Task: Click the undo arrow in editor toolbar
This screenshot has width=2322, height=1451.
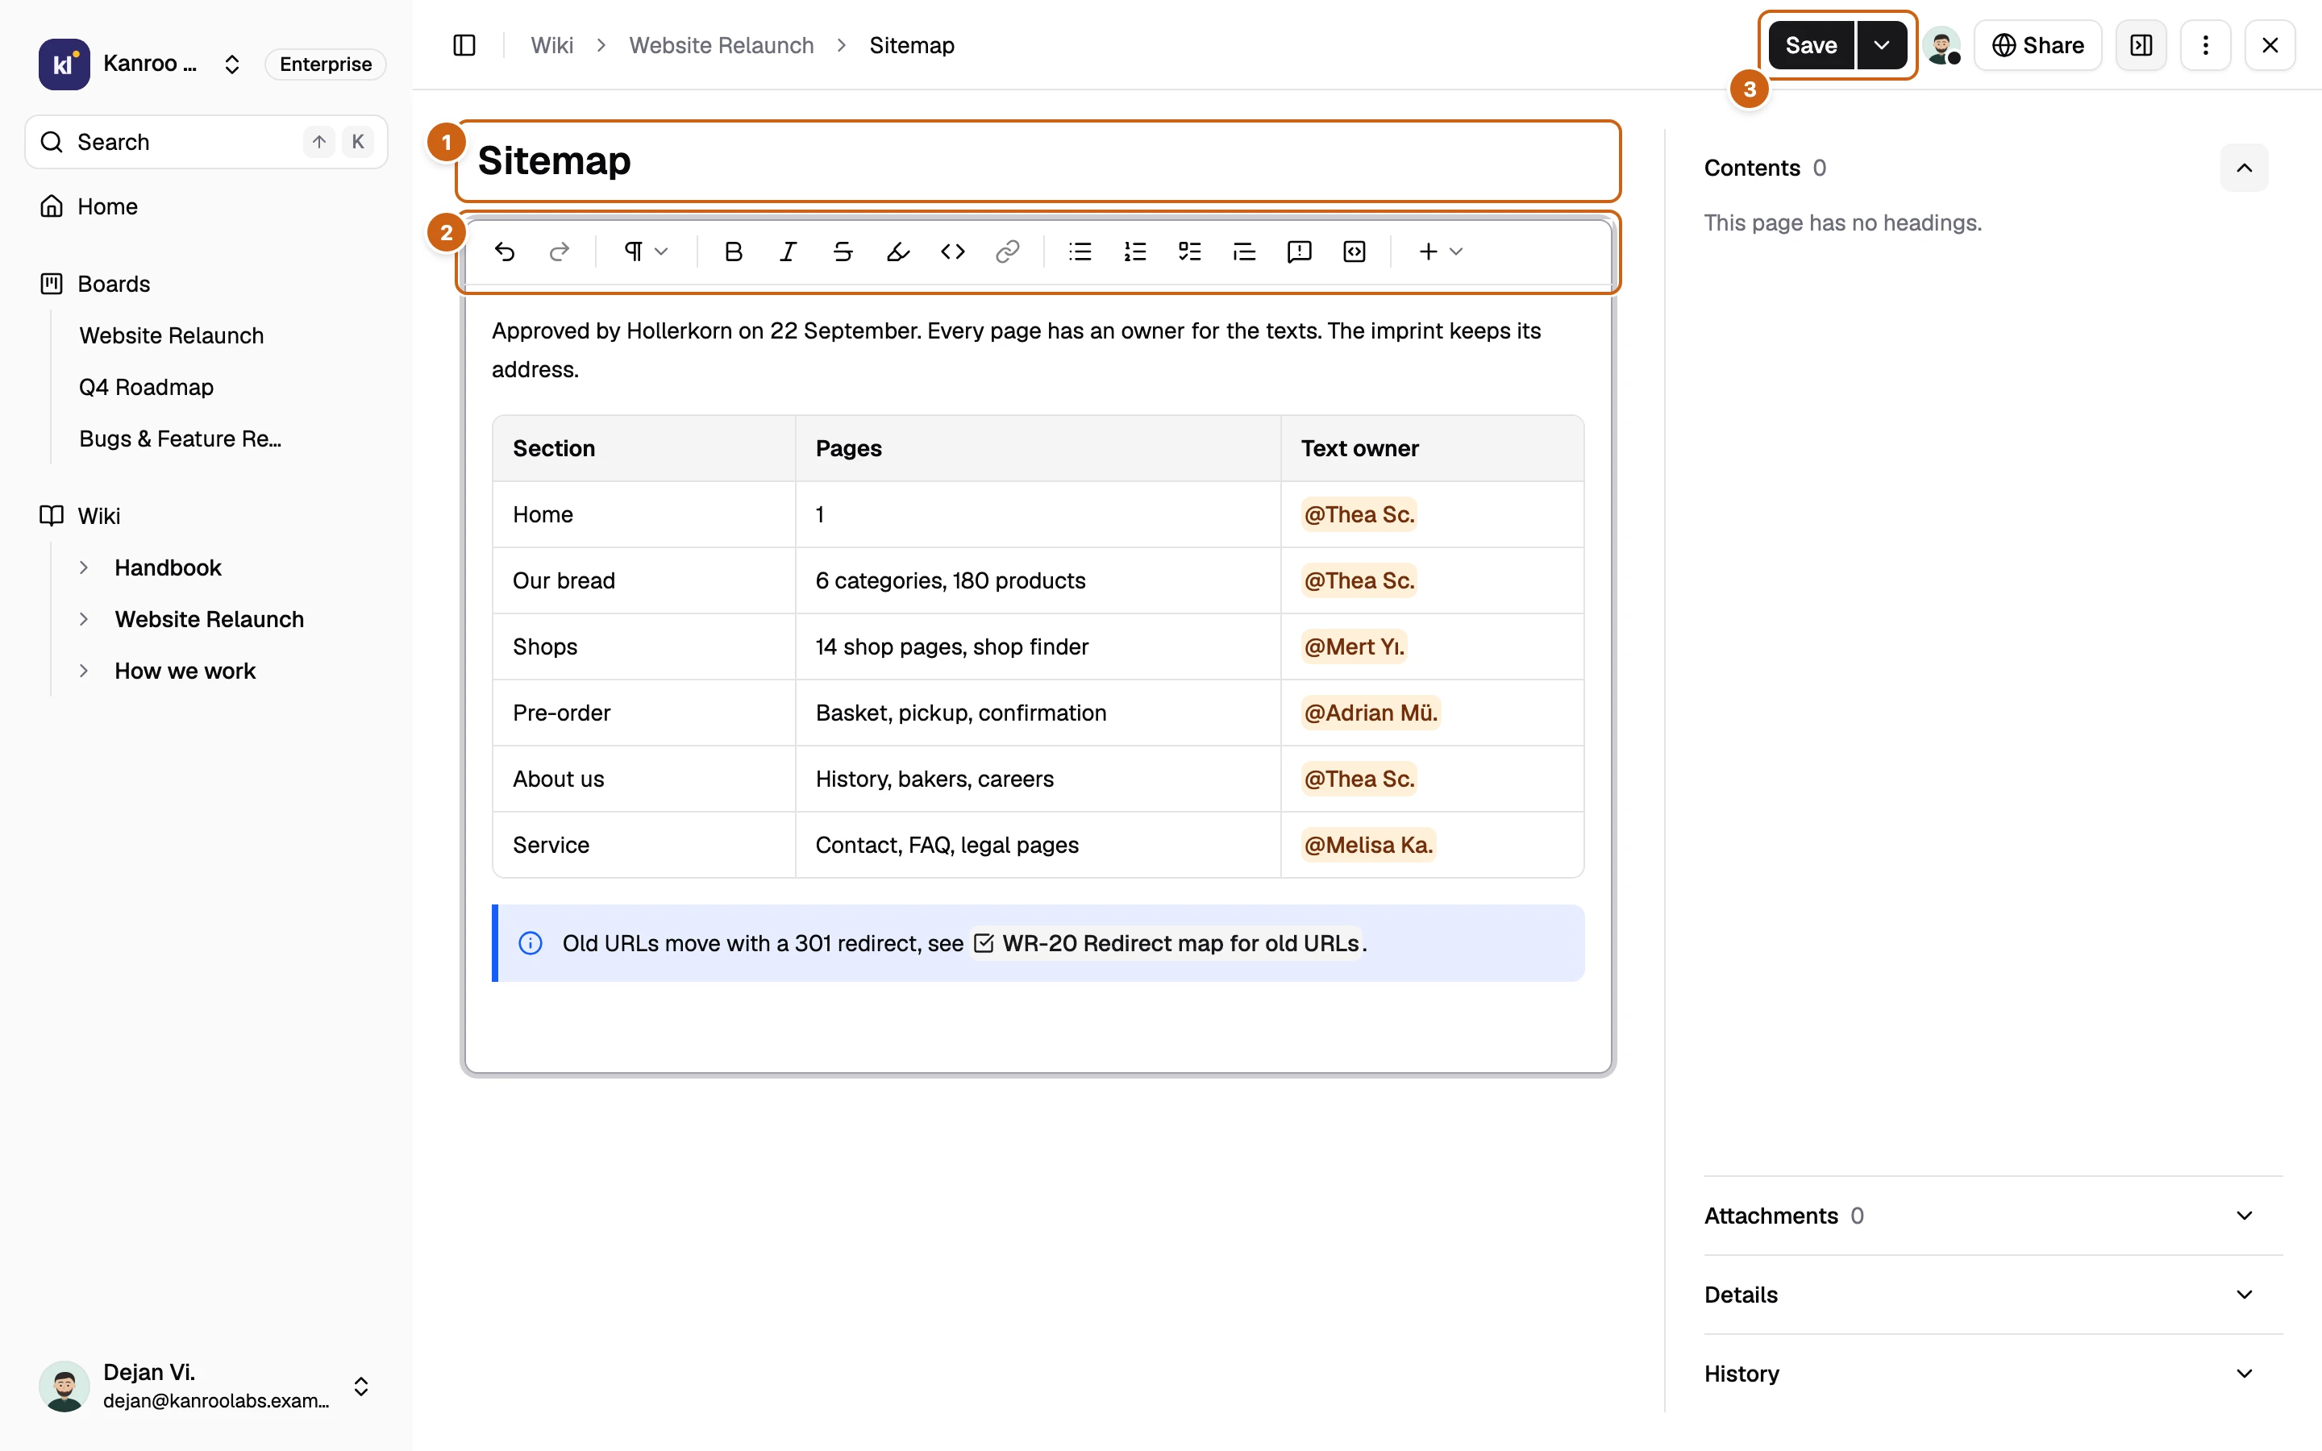Action: click(x=505, y=252)
